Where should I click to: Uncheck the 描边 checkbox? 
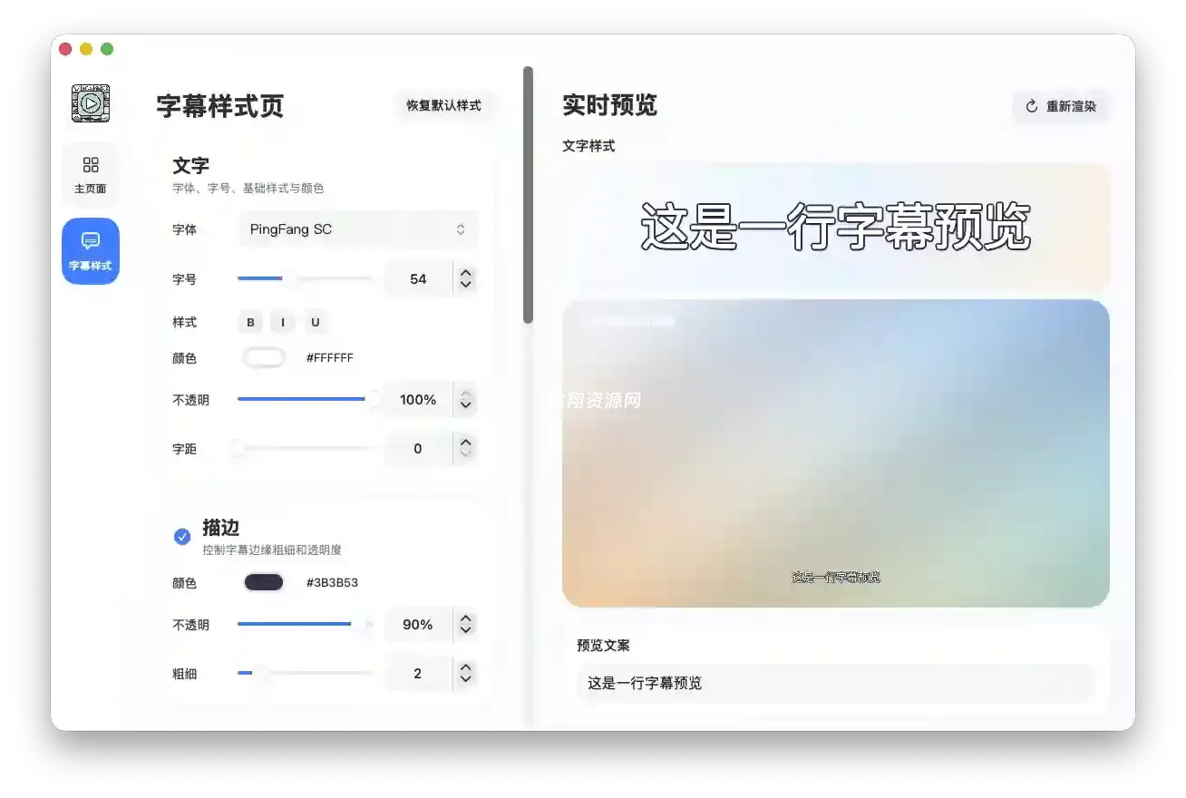(x=182, y=537)
